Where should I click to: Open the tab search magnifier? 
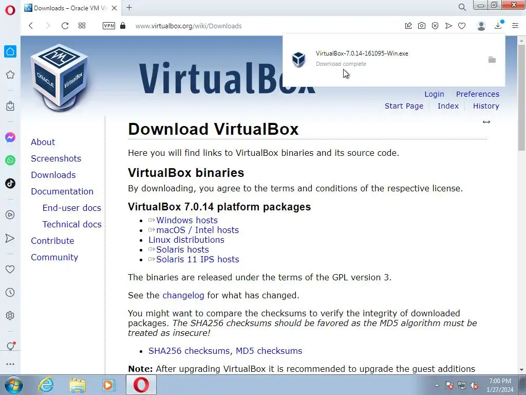[462, 7]
